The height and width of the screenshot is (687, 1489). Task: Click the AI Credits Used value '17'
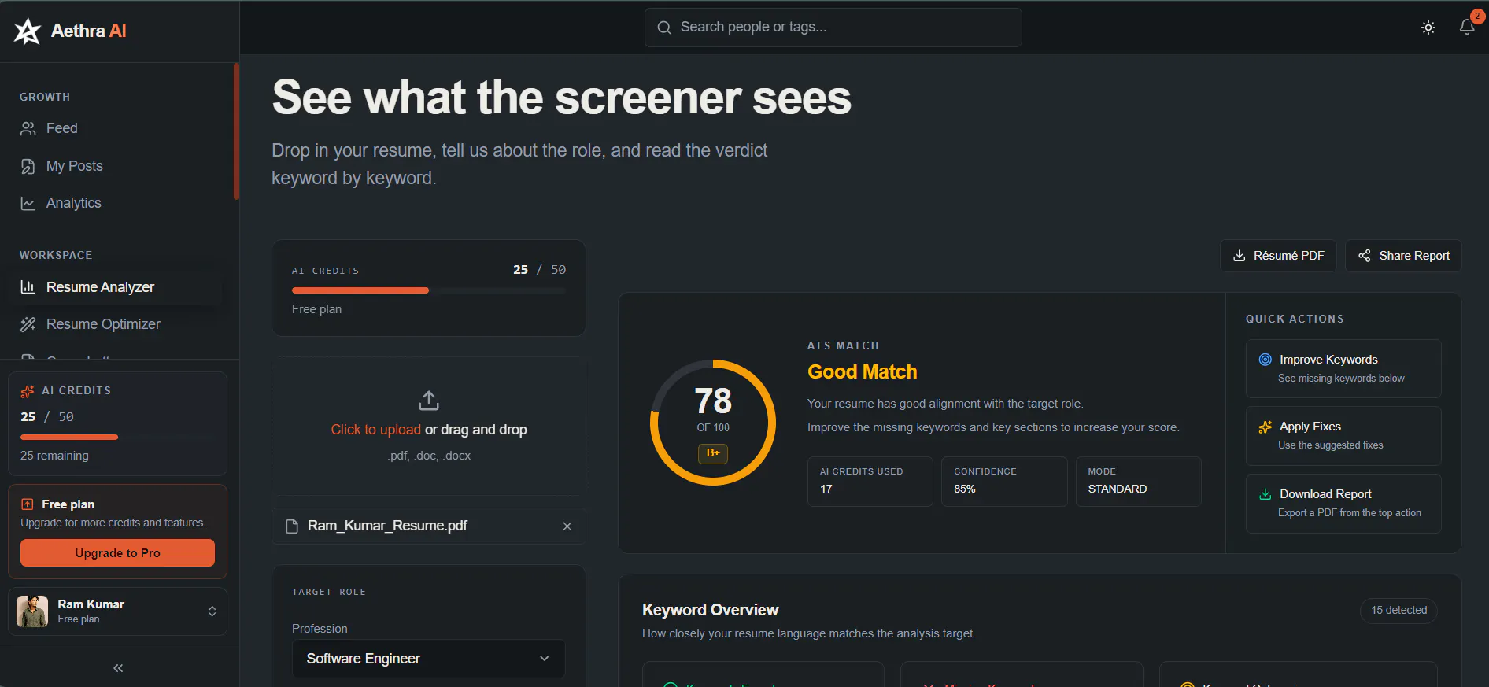coord(826,489)
